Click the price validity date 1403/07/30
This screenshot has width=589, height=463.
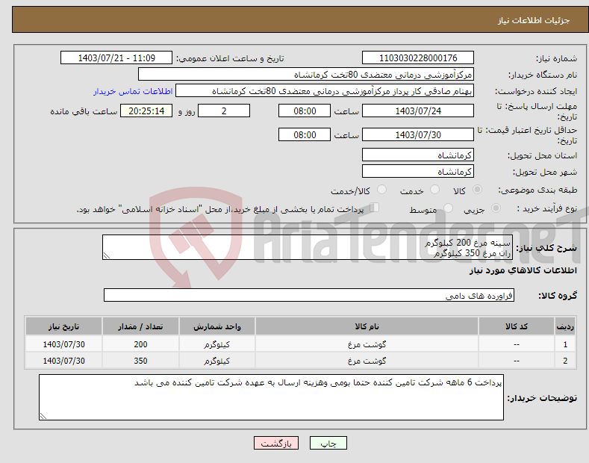click(x=418, y=134)
